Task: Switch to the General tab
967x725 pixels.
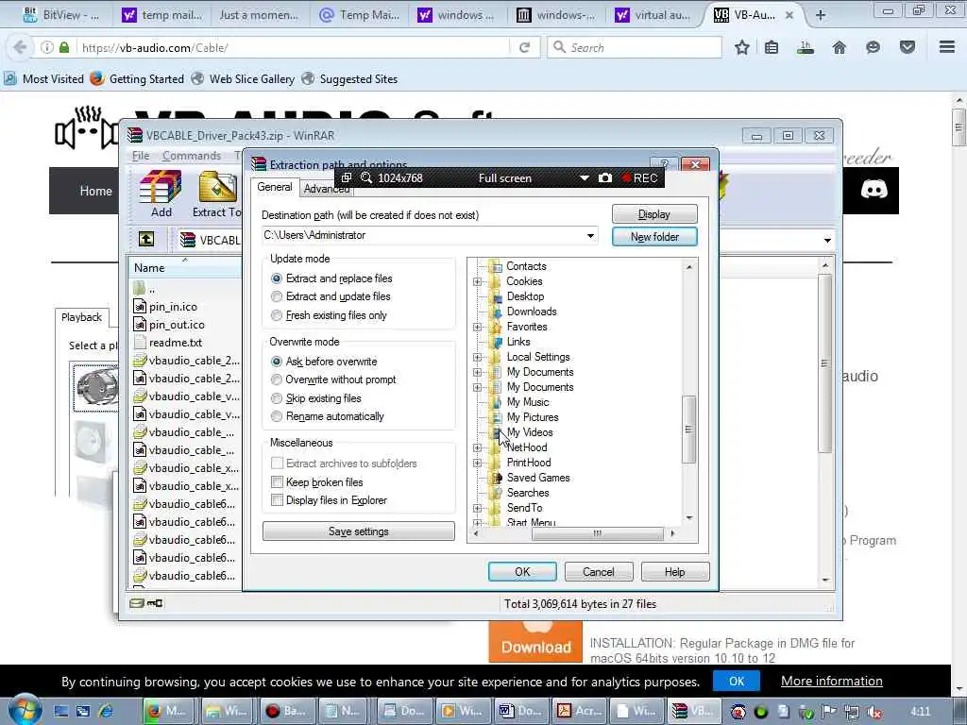Action: [x=275, y=187]
